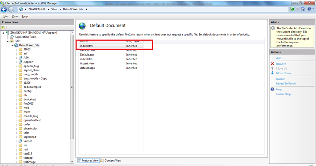Switch to Content View tab
316x166 pixels.
click(x=111, y=161)
